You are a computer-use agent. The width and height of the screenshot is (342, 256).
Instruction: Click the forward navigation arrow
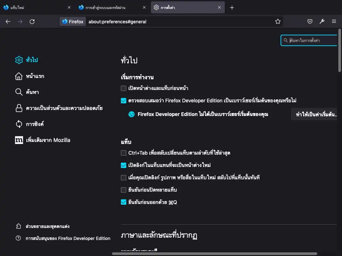20,22
